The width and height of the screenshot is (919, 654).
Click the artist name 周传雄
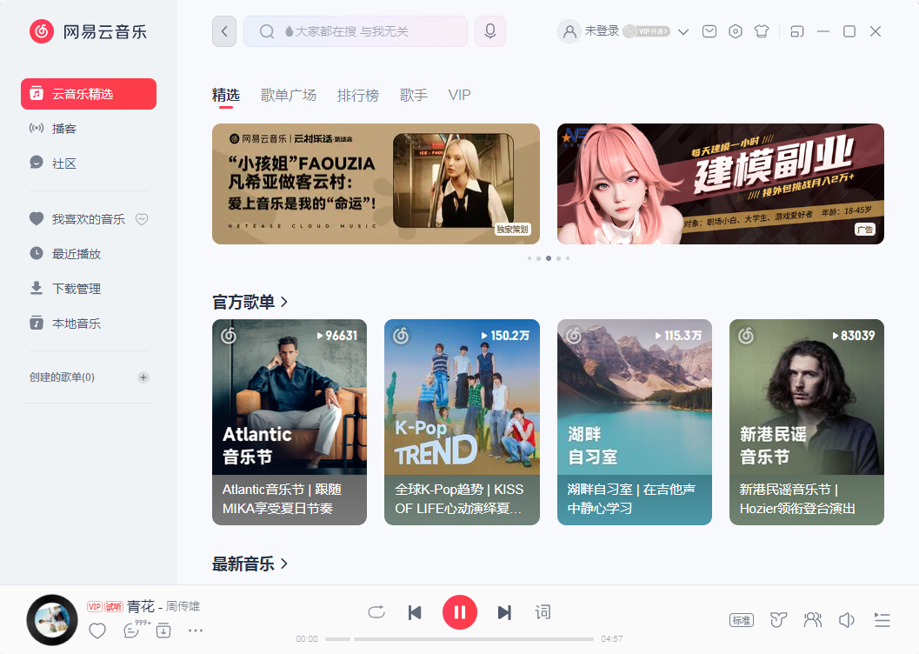(x=183, y=606)
